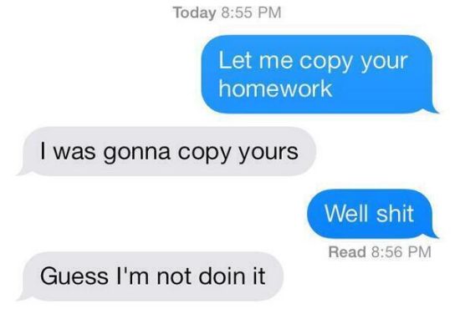
Task: Click the '8:56 PM' time in read receipt
Action: [x=401, y=251]
